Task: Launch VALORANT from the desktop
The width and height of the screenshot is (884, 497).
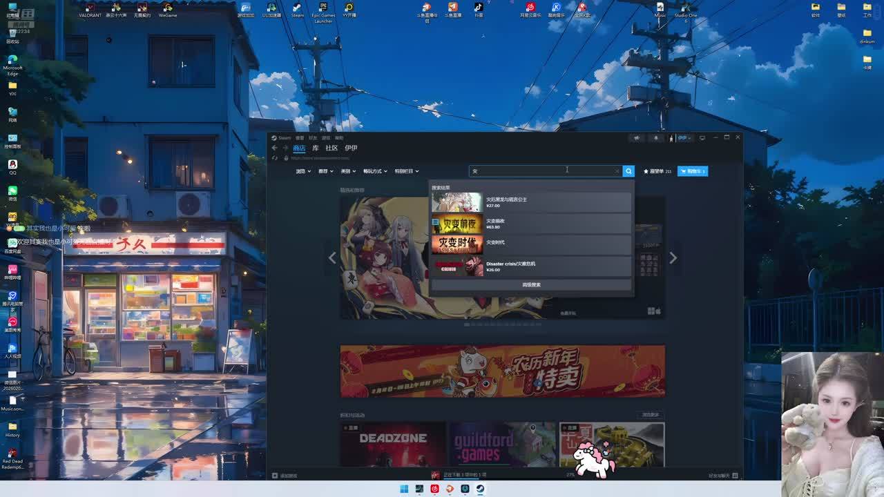Action: point(90,10)
